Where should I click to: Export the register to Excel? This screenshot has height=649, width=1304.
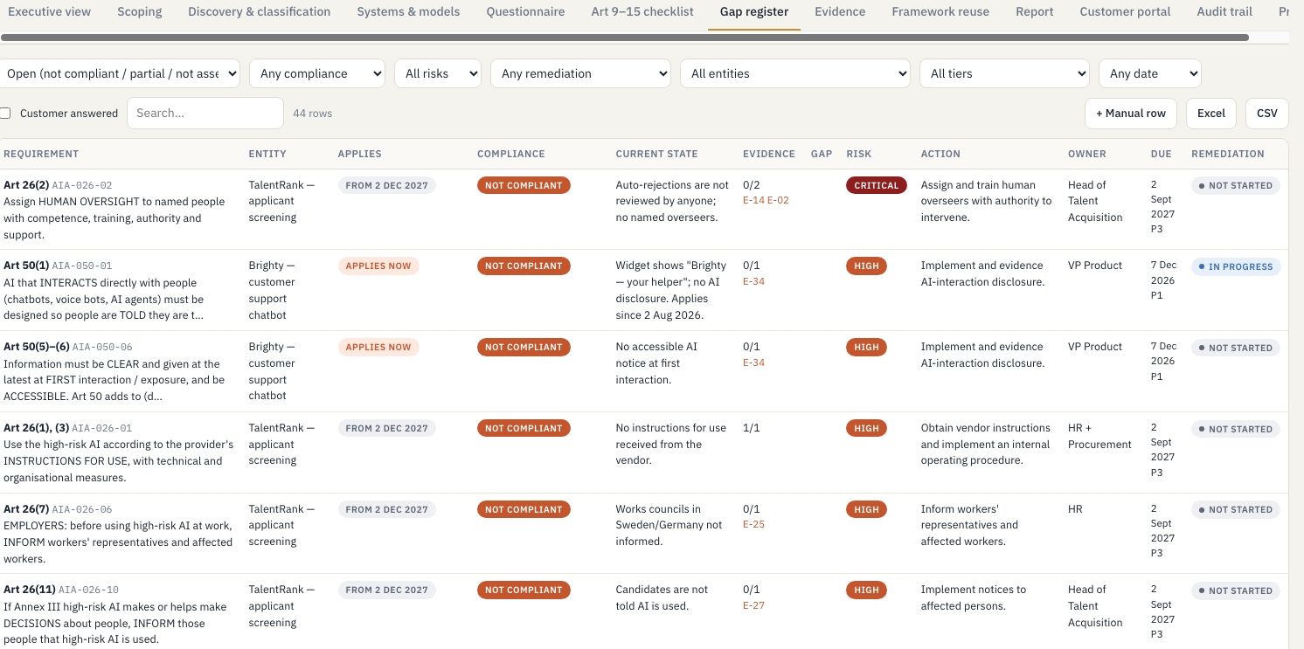[1211, 114]
